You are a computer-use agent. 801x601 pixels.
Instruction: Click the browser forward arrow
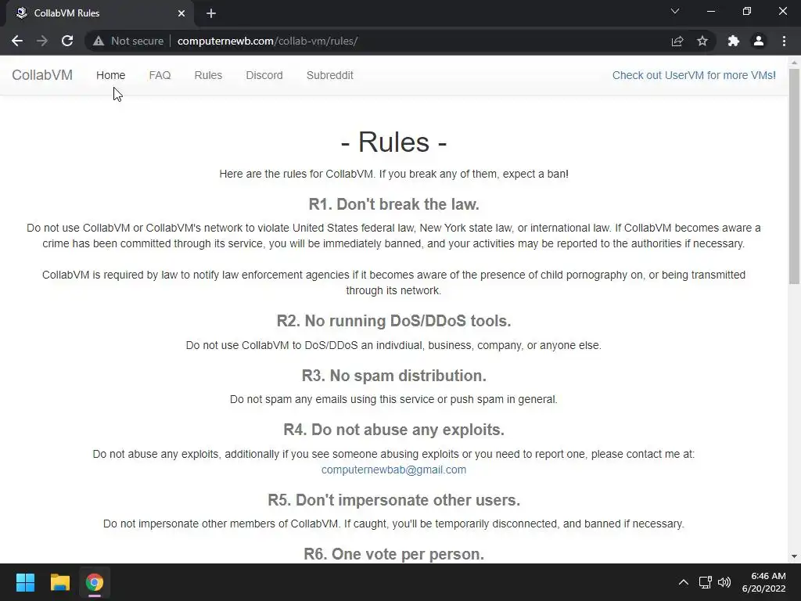[42, 41]
